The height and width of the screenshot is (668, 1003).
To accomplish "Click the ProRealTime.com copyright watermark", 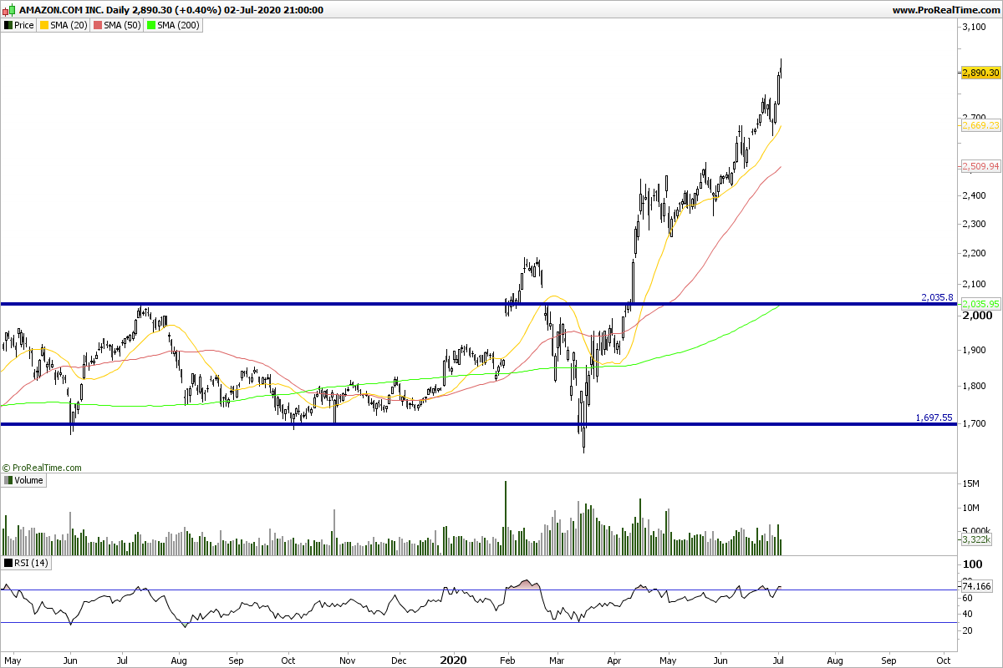I will coord(42,468).
